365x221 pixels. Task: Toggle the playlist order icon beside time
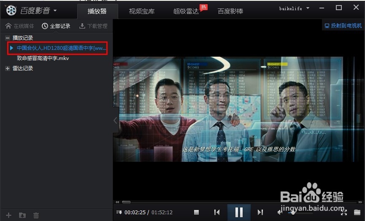point(119,212)
